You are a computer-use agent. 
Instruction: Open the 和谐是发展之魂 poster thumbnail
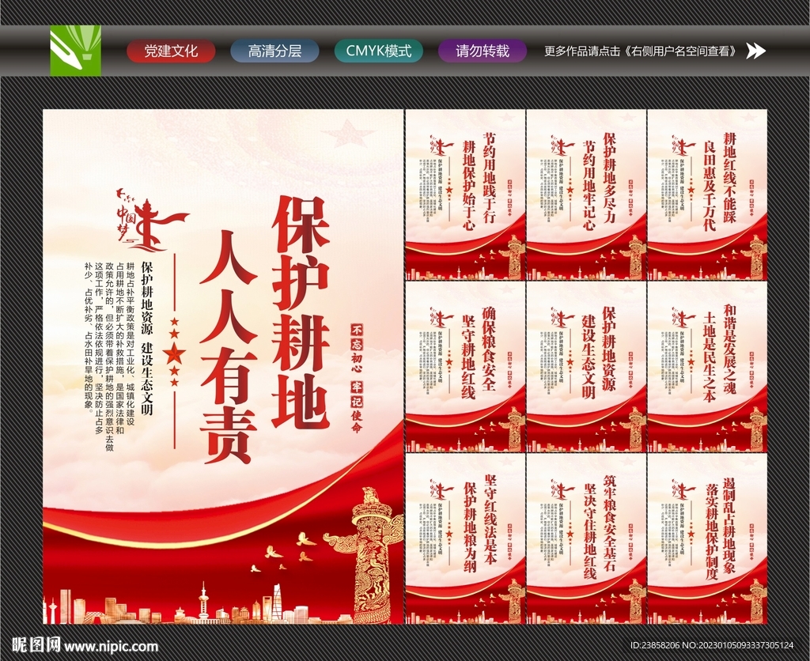[x=706, y=367]
